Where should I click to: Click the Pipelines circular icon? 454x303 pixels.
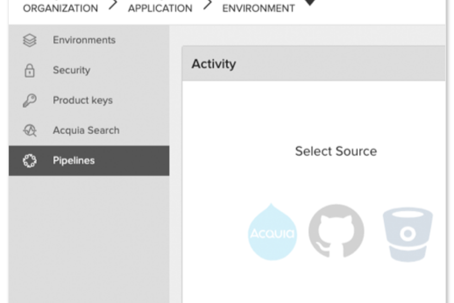(x=30, y=161)
